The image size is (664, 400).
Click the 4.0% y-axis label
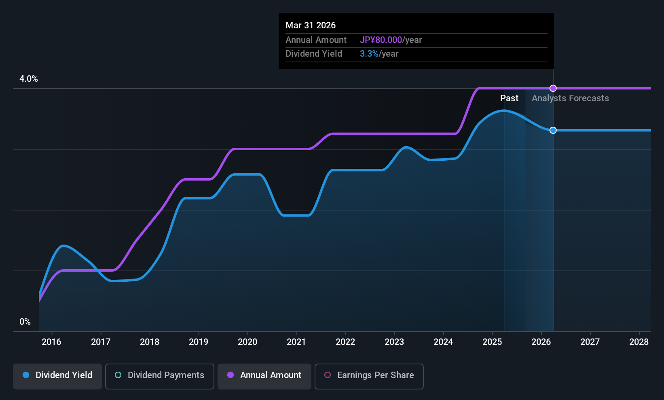click(29, 79)
